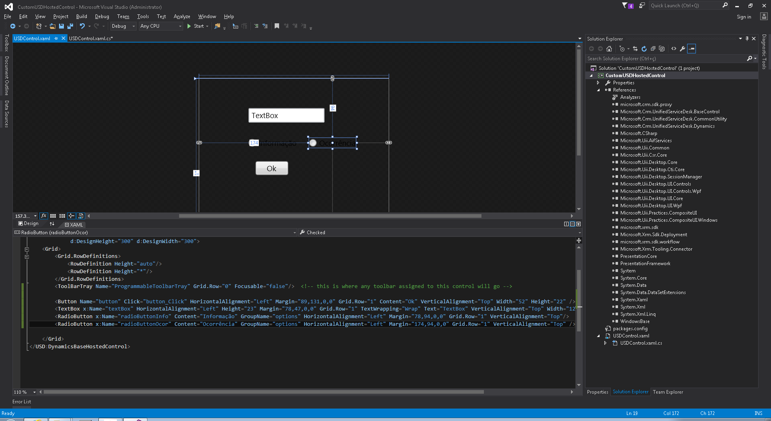This screenshot has width=771, height=421.
Task: Toggle the designer effects fx button
Action: tap(44, 216)
